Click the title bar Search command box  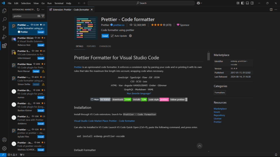(141, 3)
